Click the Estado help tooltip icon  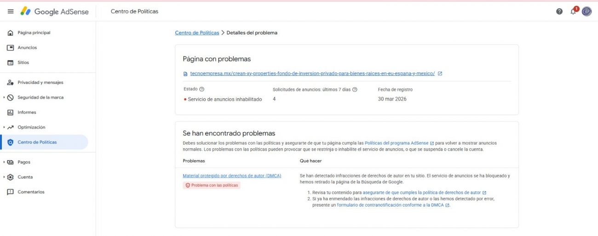[202, 90]
